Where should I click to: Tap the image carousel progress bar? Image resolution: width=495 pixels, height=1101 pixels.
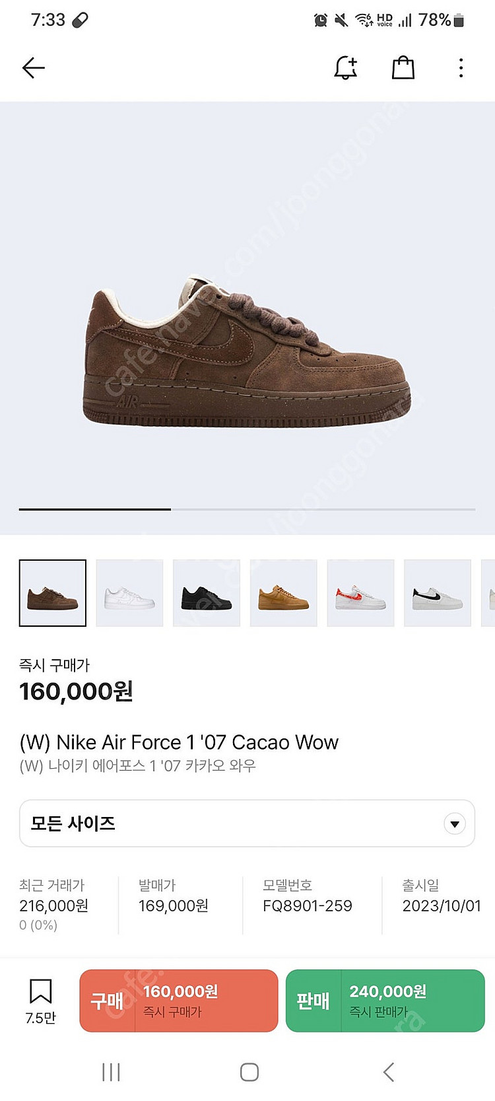point(247,509)
